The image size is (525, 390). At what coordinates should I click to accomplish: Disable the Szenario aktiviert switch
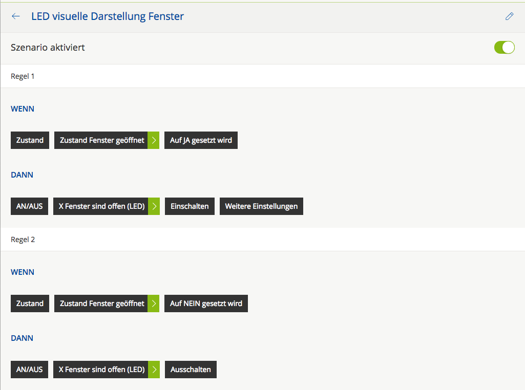click(x=504, y=48)
